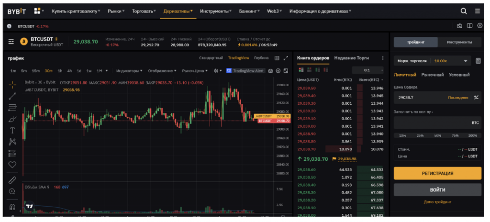The image size is (490, 222).
Task: Click the price percent switch icon in order price
Action: (x=476, y=98)
